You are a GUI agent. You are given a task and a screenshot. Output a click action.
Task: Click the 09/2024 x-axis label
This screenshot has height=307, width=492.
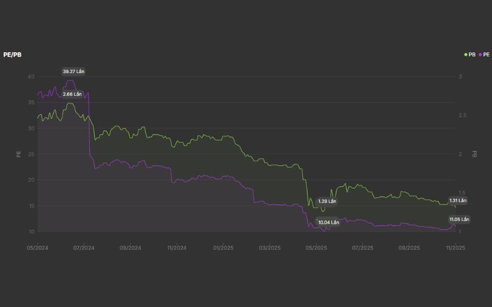click(130, 248)
